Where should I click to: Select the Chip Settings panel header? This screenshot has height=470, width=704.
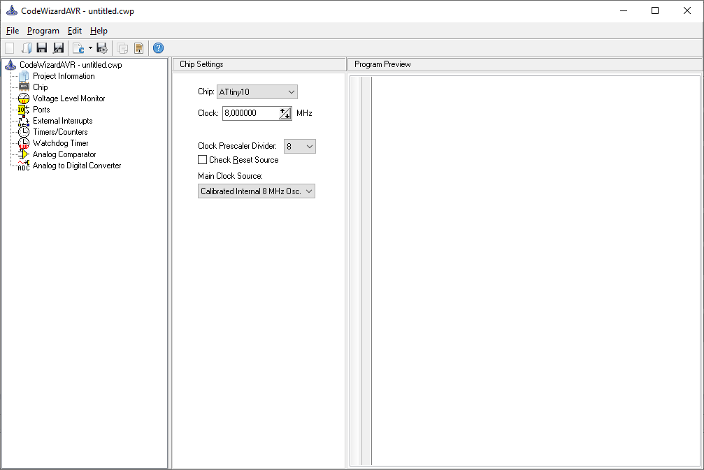(x=259, y=64)
